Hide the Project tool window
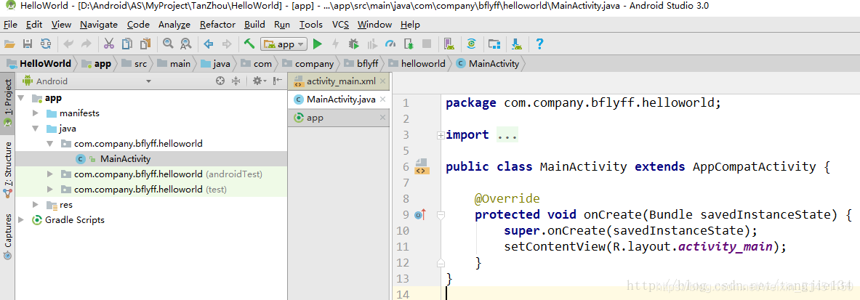Viewport: 860px width, 300px height. [x=277, y=81]
